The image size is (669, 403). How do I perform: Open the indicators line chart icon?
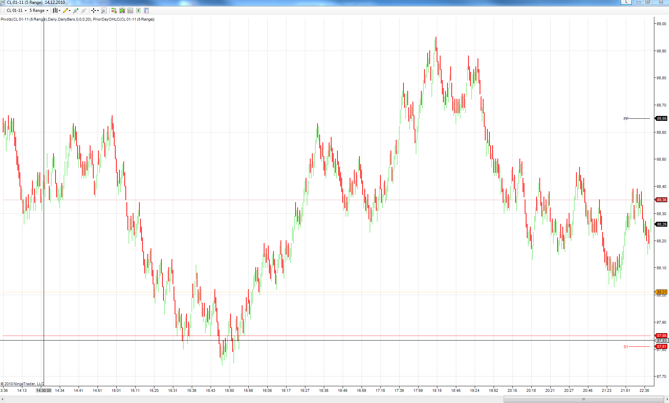[130, 10]
